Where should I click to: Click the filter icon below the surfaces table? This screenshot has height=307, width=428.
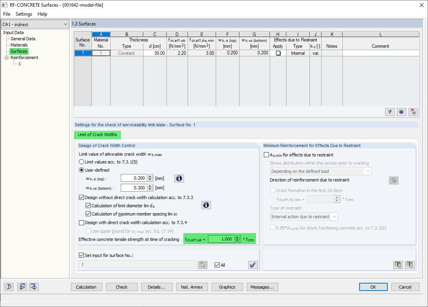point(390,112)
